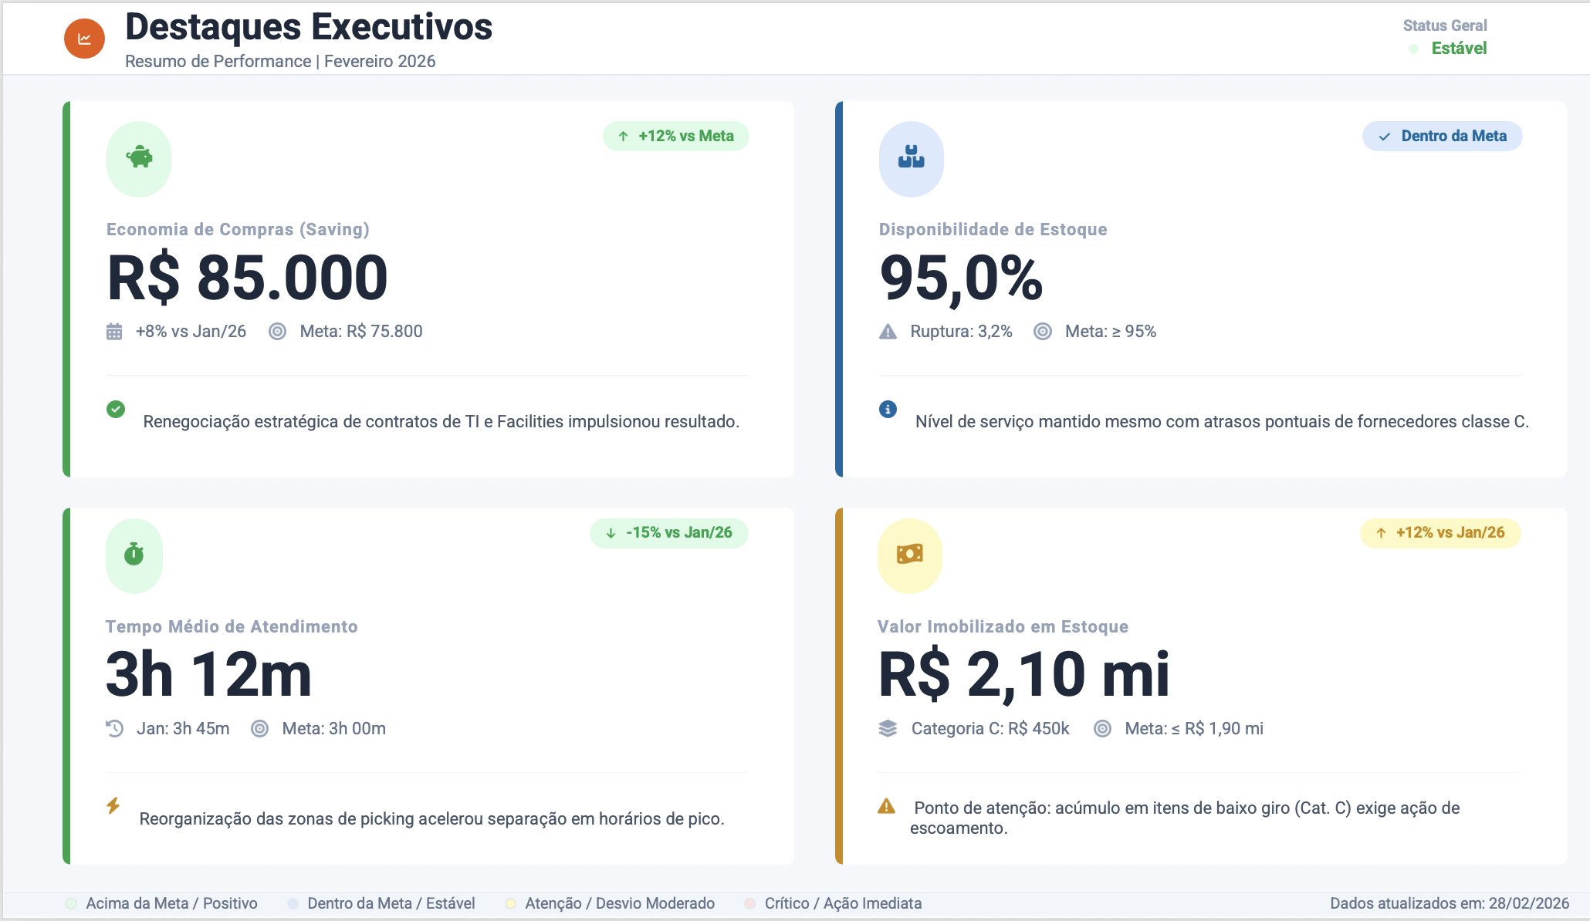Click the yellow money bill icon
This screenshot has height=921, width=1590.
coord(910,555)
